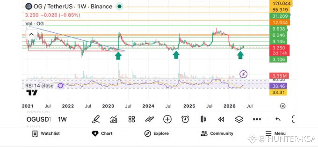Toggle the fullscreen bracket icon
Viewport: 318px width, 147px height.
(x=293, y=119)
